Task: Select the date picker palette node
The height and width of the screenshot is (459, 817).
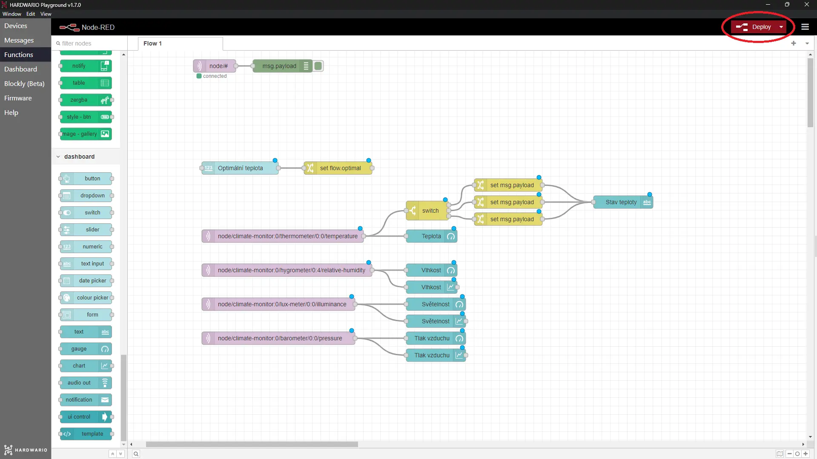Action: coord(86,281)
